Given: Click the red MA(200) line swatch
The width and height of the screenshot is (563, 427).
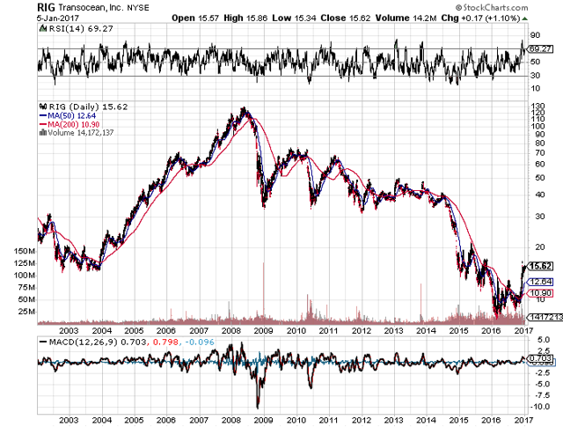Looking at the screenshot, I should [43, 124].
